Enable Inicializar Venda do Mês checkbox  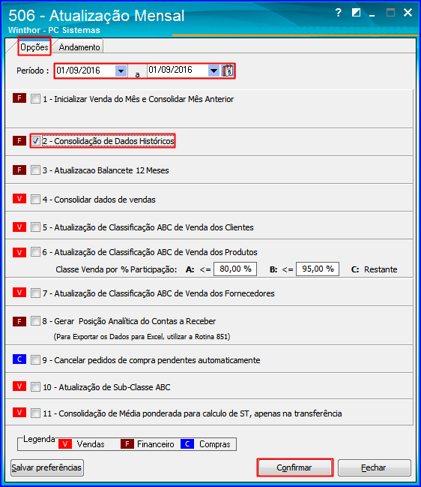click(x=35, y=99)
